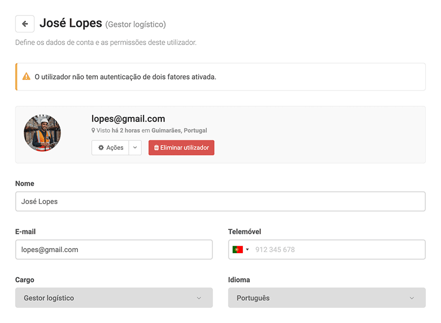
Task: Click the trash icon on the delete button
Action: [x=156, y=147]
